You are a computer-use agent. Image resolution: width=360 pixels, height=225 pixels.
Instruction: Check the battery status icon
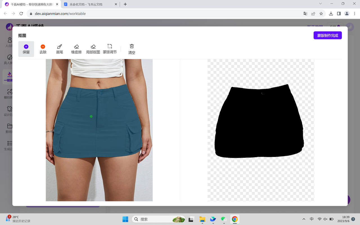[x=332, y=219]
